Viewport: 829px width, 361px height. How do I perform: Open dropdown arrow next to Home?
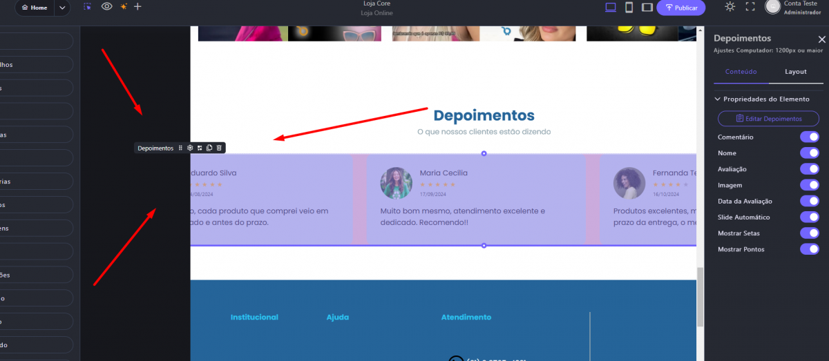click(x=62, y=8)
